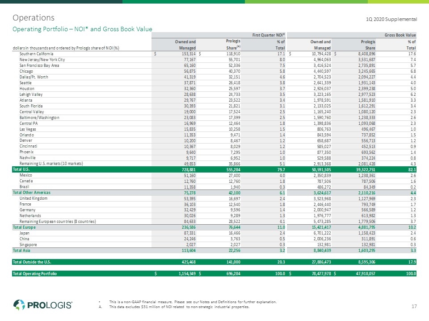Click the 'Singapore' row label
Screen dimensions: 429x321
(x=28, y=245)
